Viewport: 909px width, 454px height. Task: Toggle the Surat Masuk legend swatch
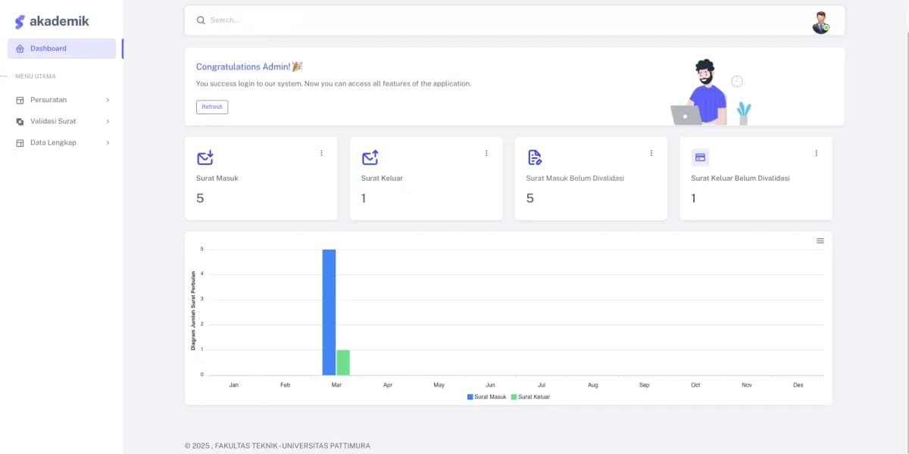(470, 396)
